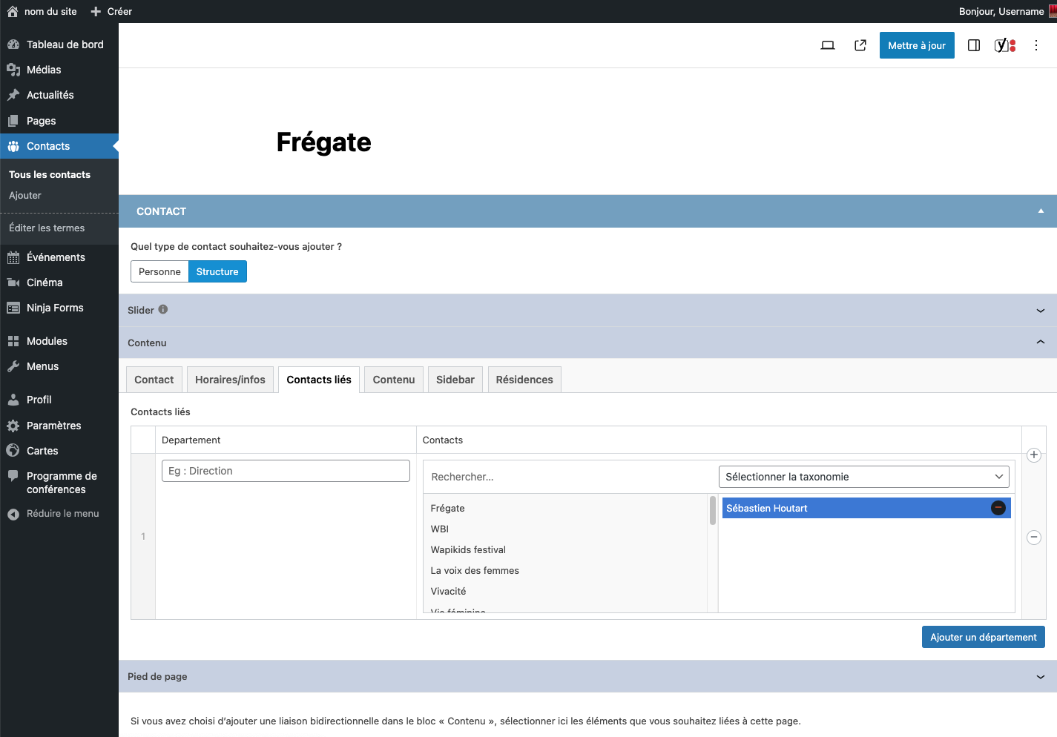Expand the Slider section
This screenshot has height=737, width=1057.
(x=1040, y=311)
